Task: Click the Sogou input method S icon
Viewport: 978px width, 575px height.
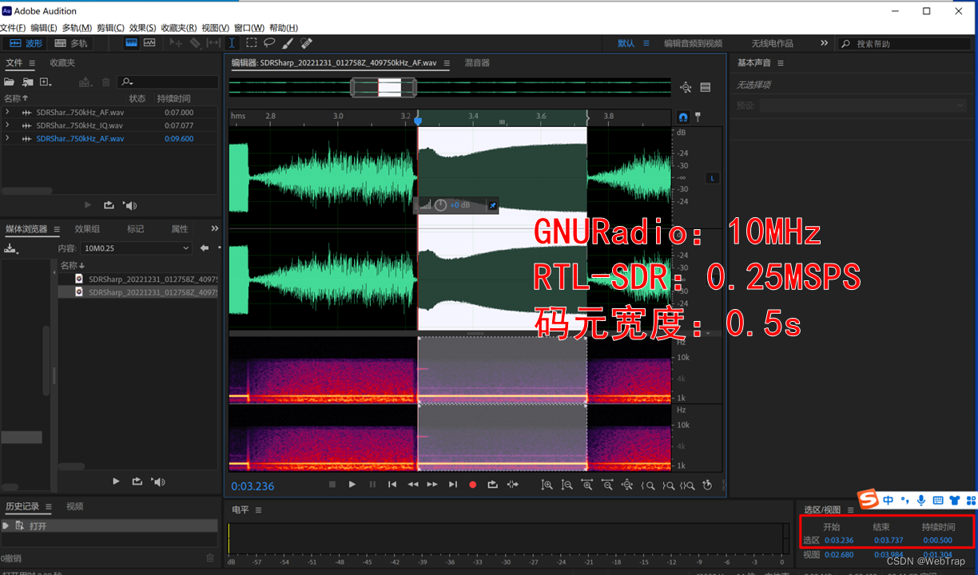Action: (x=869, y=499)
